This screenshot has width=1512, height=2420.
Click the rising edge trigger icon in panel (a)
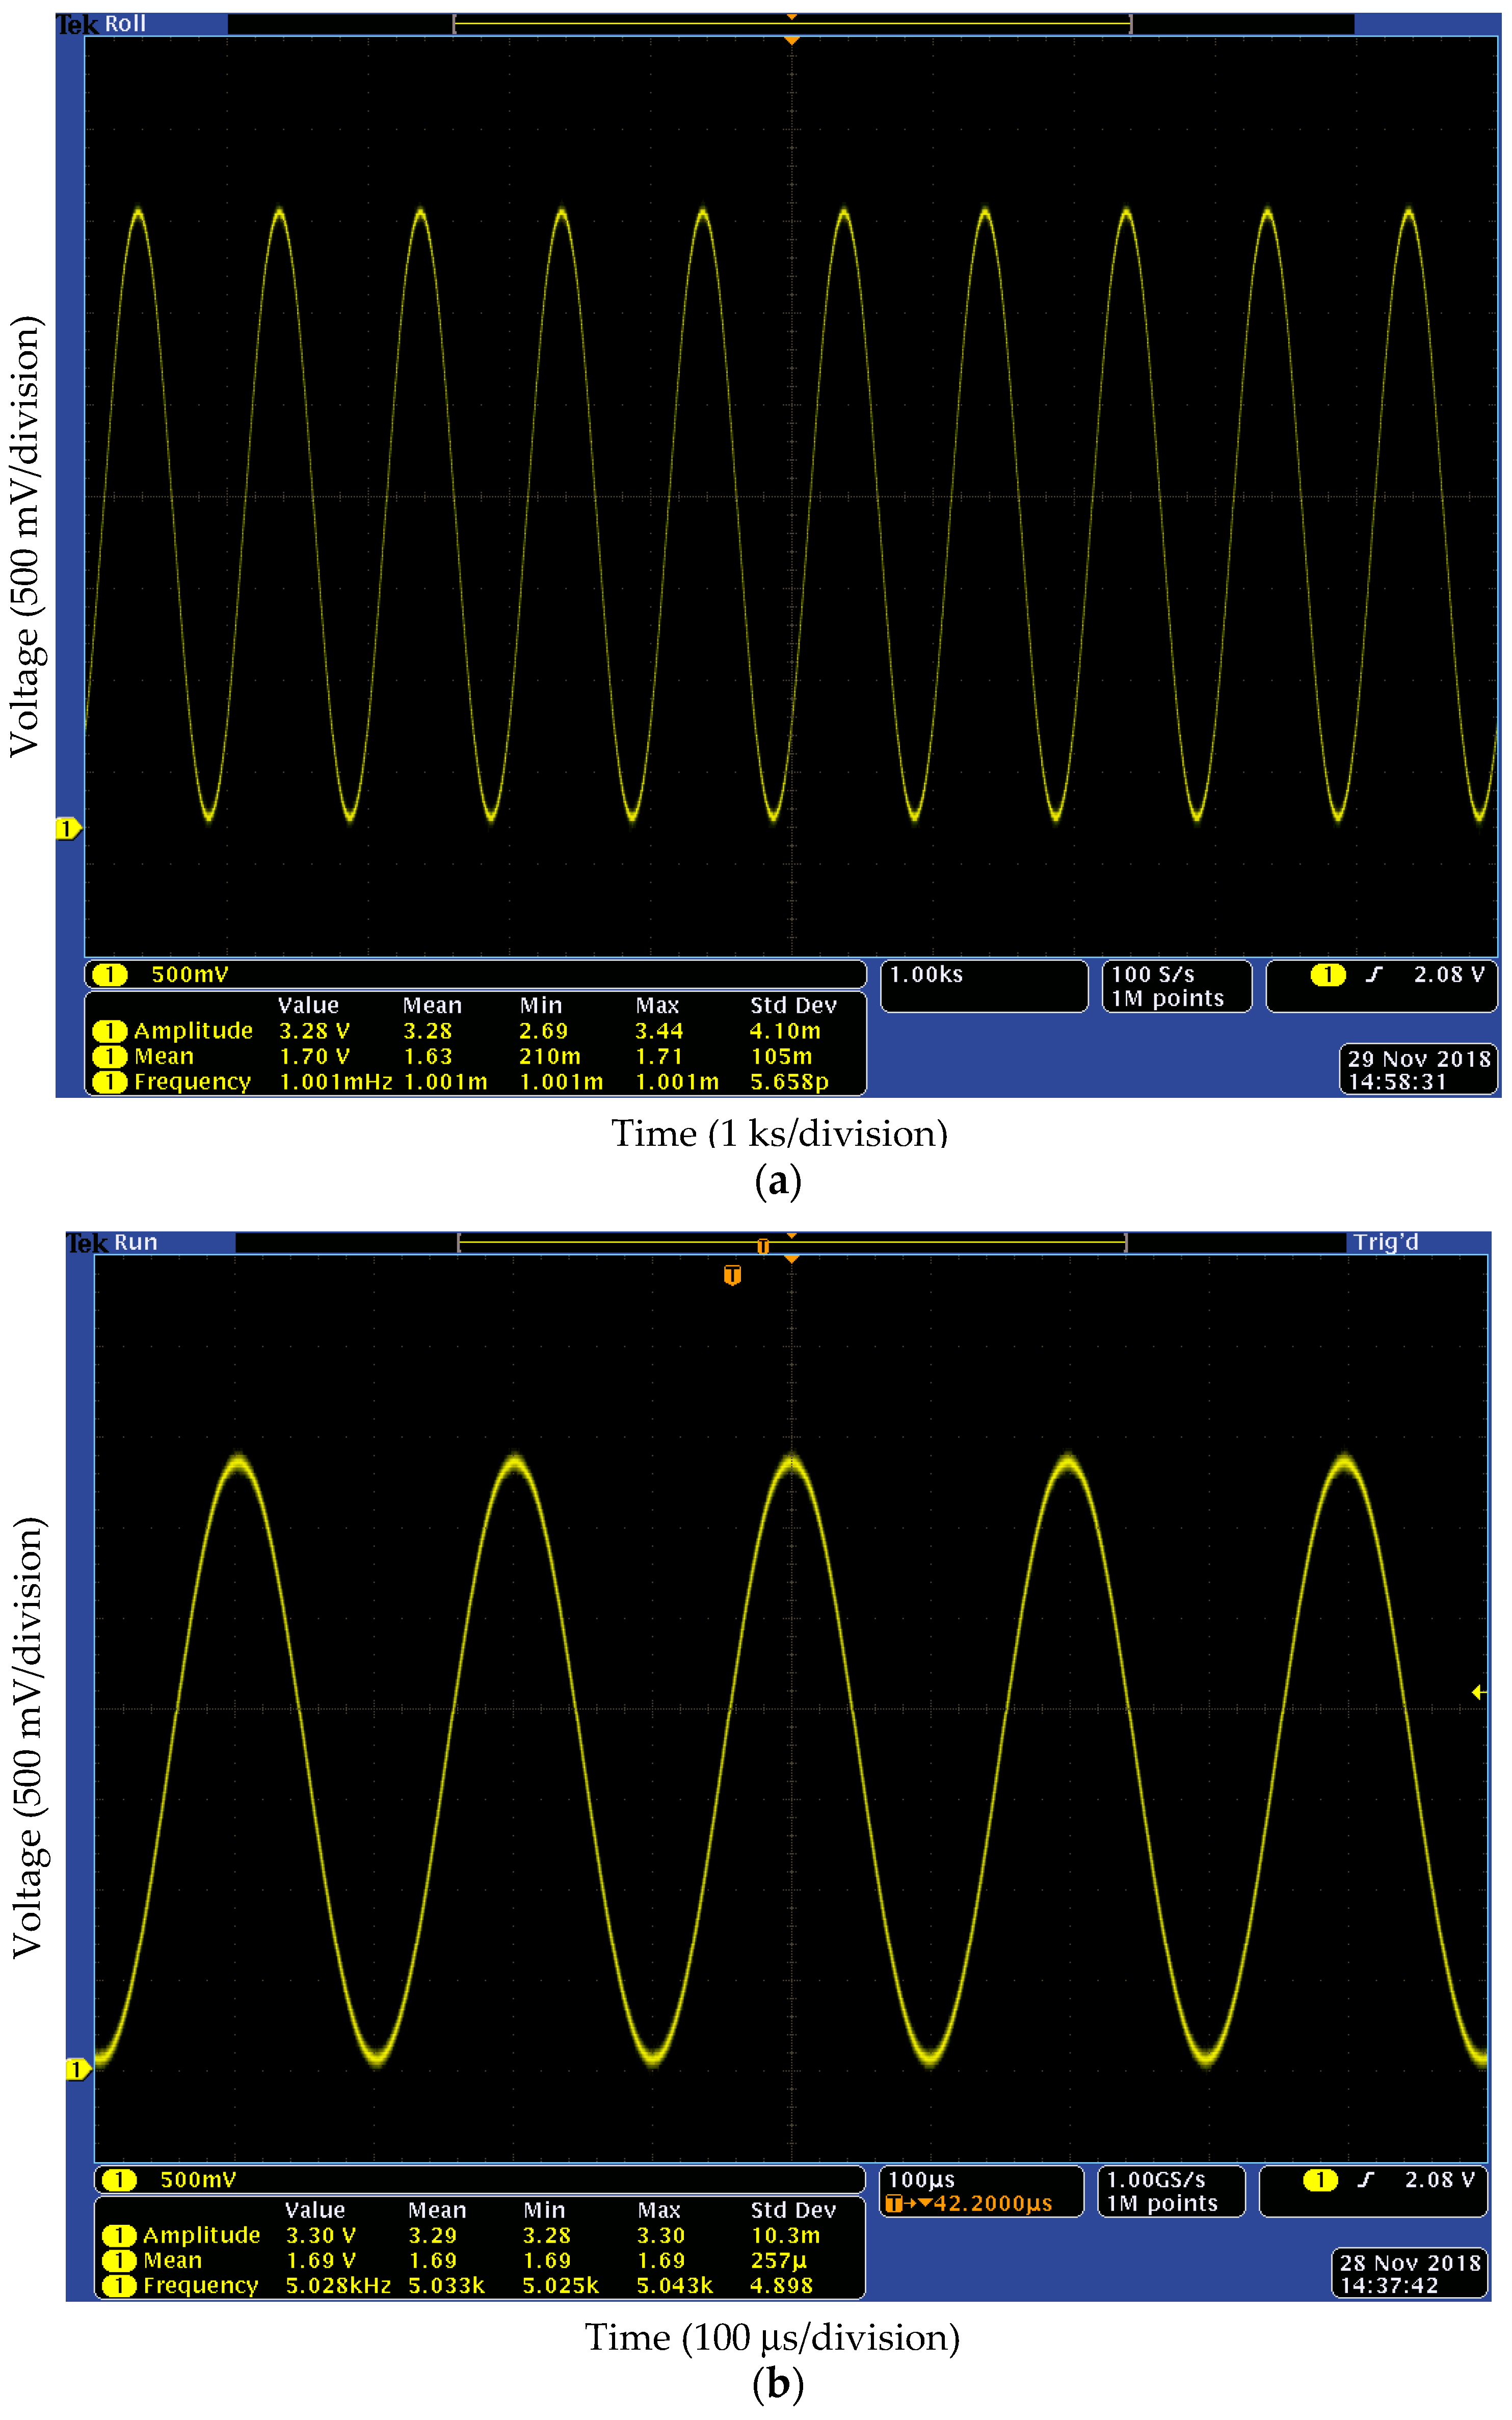(x=1374, y=975)
